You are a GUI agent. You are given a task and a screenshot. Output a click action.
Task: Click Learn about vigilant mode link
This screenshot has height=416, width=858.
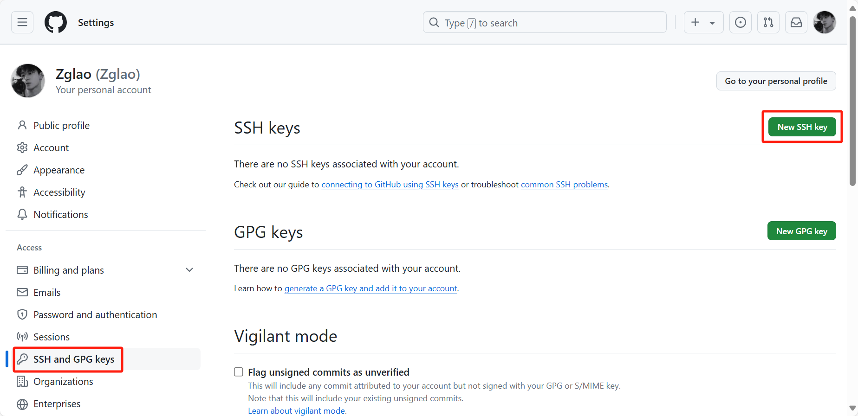(x=297, y=411)
